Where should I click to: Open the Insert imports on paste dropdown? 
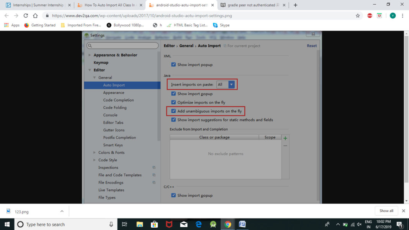pyautogui.click(x=231, y=84)
